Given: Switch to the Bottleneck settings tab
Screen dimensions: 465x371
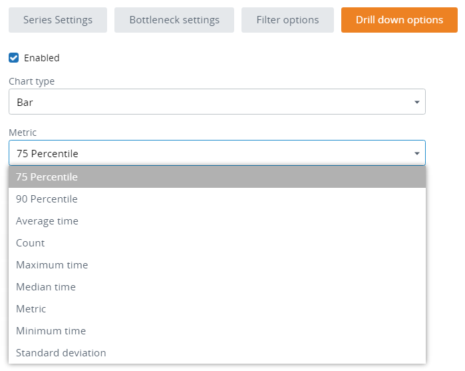Looking at the screenshot, I should coord(174,20).
